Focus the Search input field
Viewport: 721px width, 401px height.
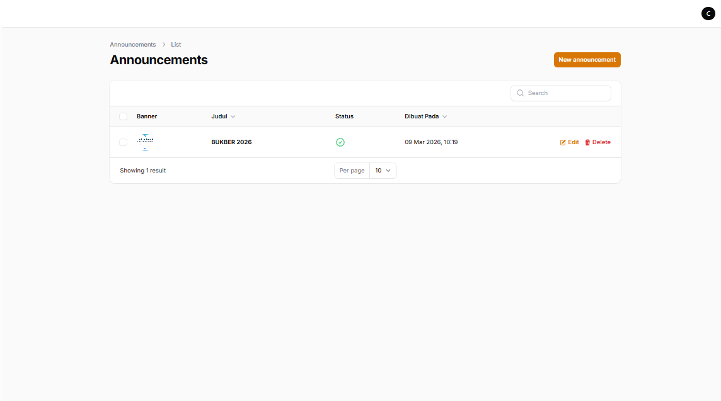tap(566, 93)
